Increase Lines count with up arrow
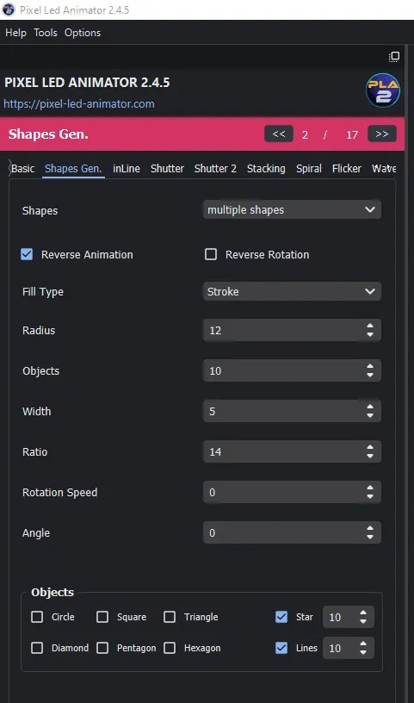Image resolution: width=414 pixels, height=703 pixels. coord(363,644)
